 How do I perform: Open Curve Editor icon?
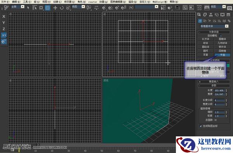[185, 8]
